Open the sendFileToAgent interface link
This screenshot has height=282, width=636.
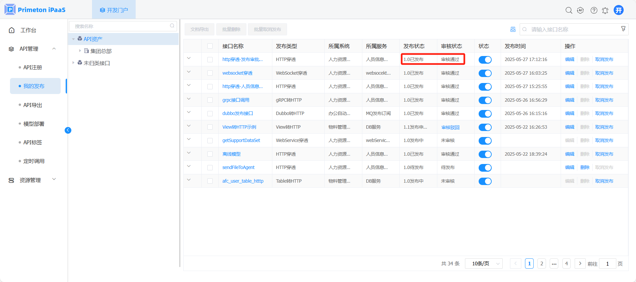[238, 167]
